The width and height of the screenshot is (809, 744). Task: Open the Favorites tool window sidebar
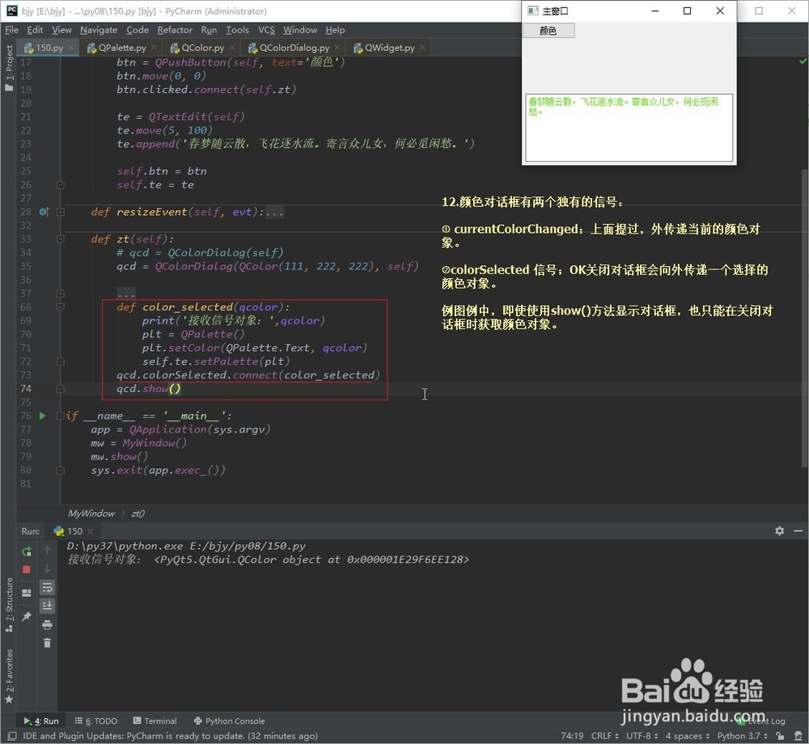(x=9, y=675)
